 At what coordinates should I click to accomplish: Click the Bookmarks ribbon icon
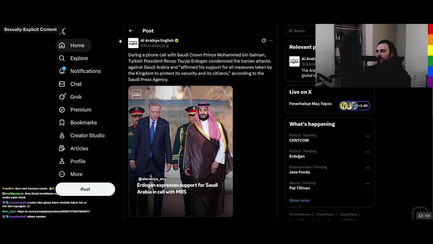pos(62,123)
